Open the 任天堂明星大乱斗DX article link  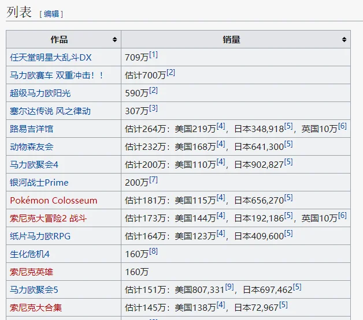point(51,58)
